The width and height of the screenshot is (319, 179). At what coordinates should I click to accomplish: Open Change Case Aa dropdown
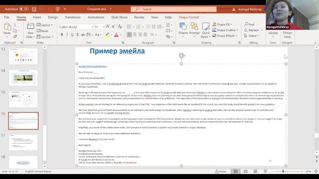tap(98, 35)
